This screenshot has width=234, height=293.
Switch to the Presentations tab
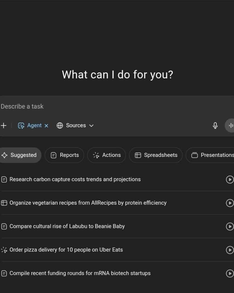[x=210, y=155]
